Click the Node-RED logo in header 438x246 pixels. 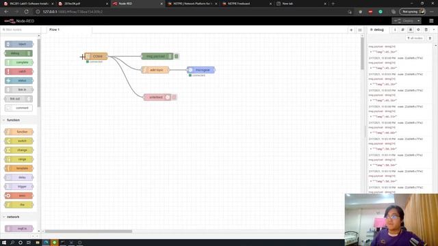pyautogui.click(x=18, y=21)
